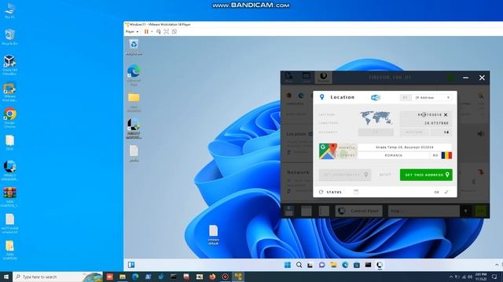
Task: Select the first tab in app header
Action: click(288, 78)
